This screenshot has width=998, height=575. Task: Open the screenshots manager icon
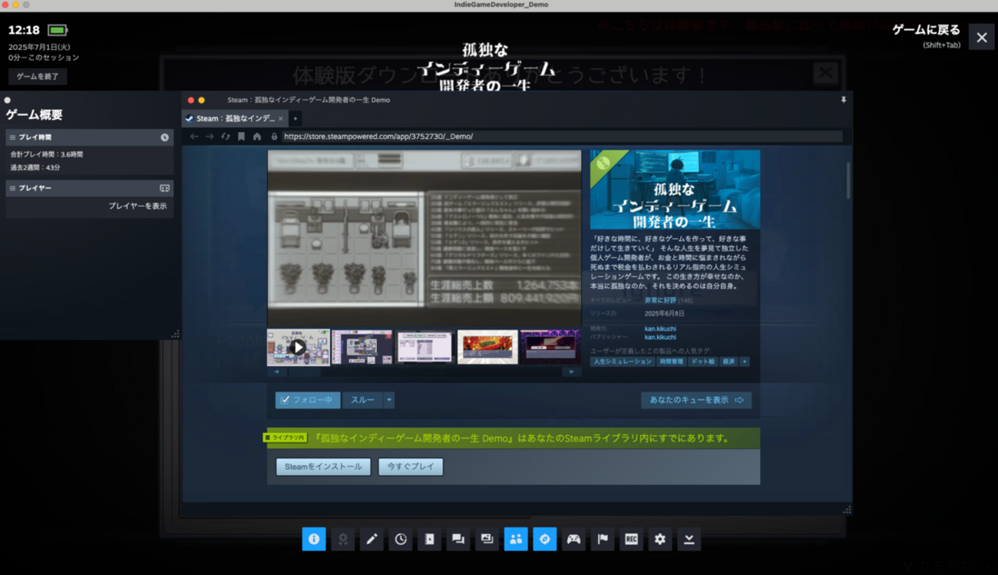pos(487,540)
